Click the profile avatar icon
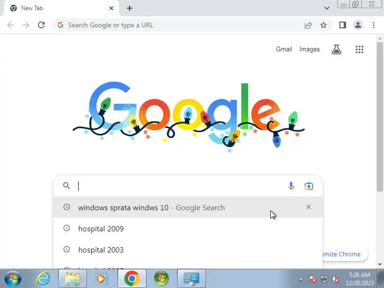Viewport: 384px width, 288px height. 358,25
